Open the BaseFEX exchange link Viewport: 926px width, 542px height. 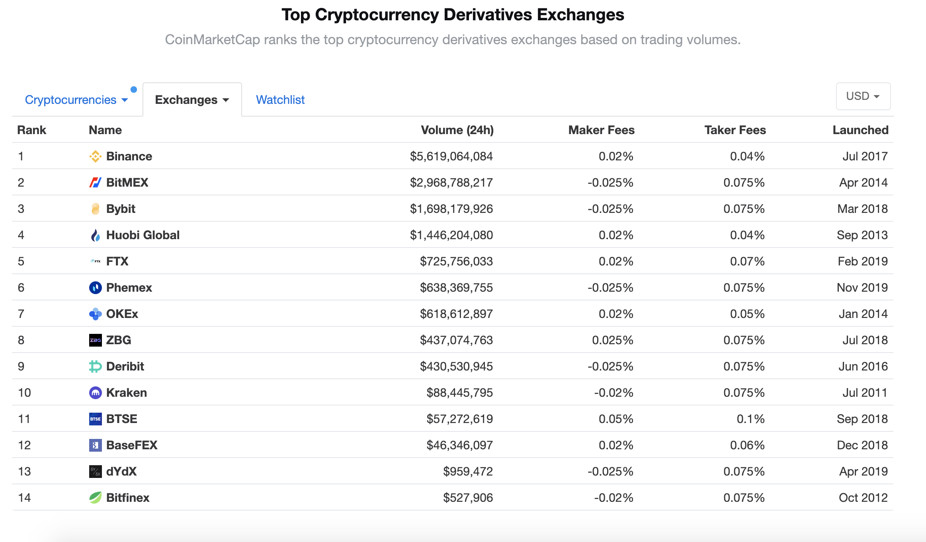[132, 445]
